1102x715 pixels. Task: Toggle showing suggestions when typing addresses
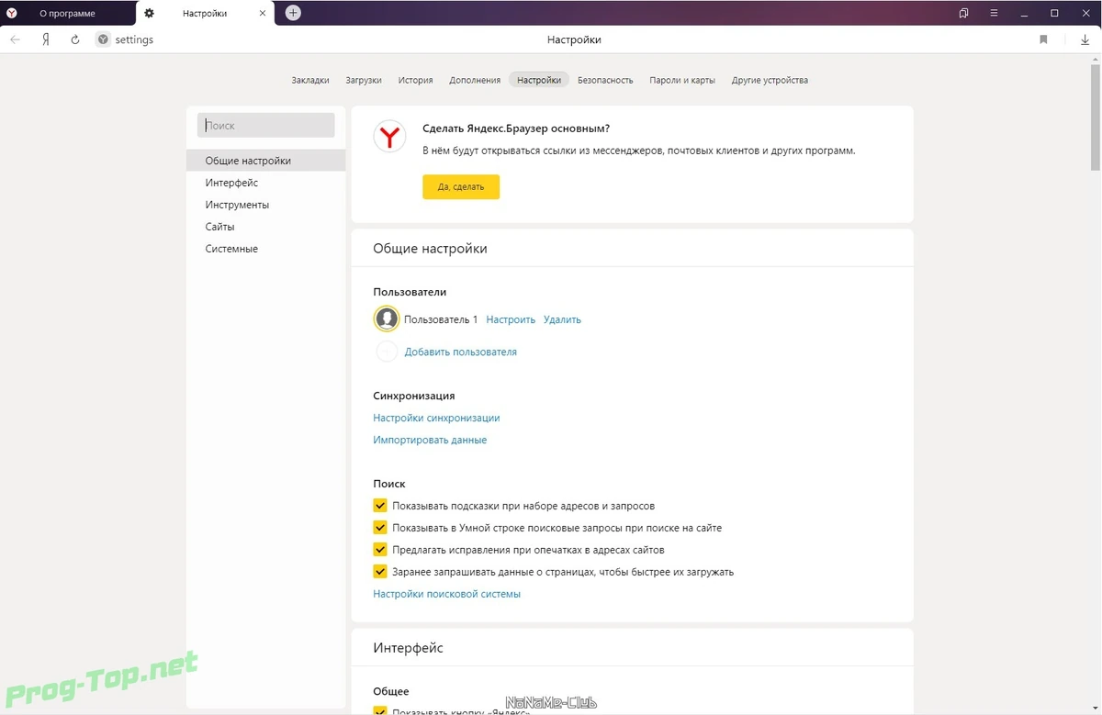coord(380,506)
